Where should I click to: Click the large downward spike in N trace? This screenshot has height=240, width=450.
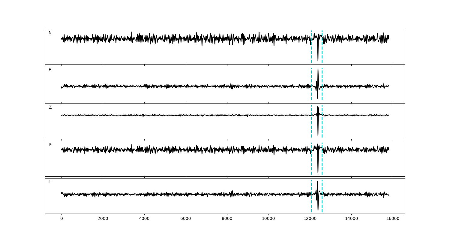click(318, 58)
